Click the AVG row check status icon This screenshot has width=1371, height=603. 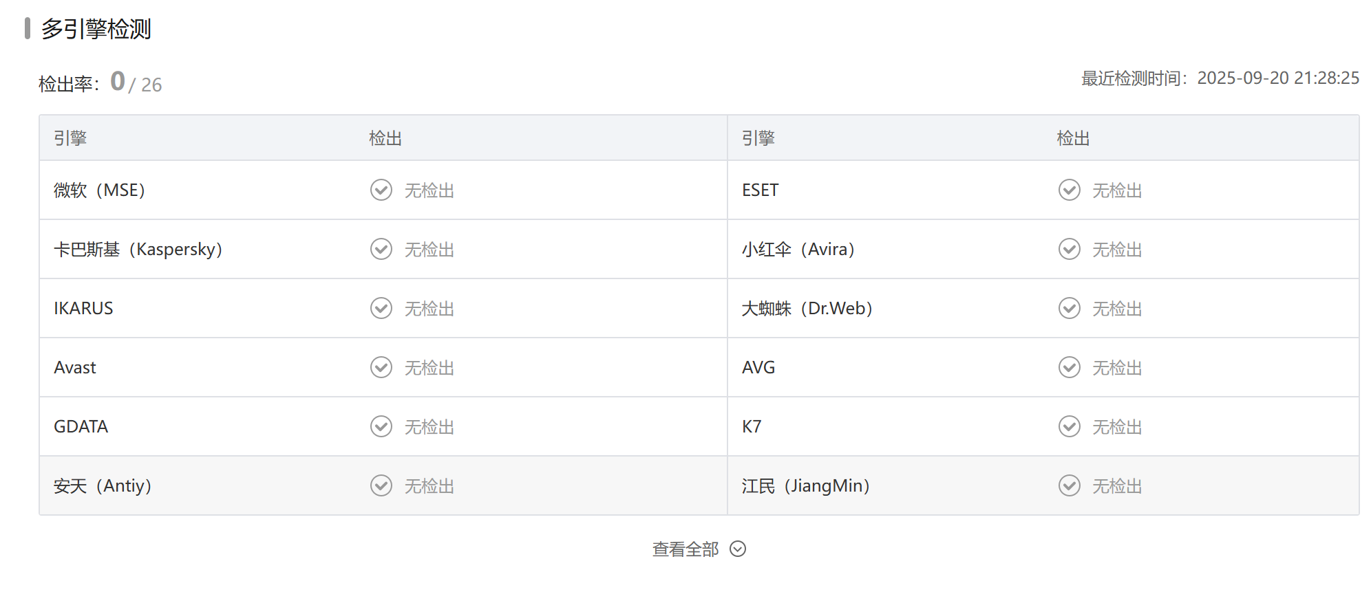point(1069,367)
